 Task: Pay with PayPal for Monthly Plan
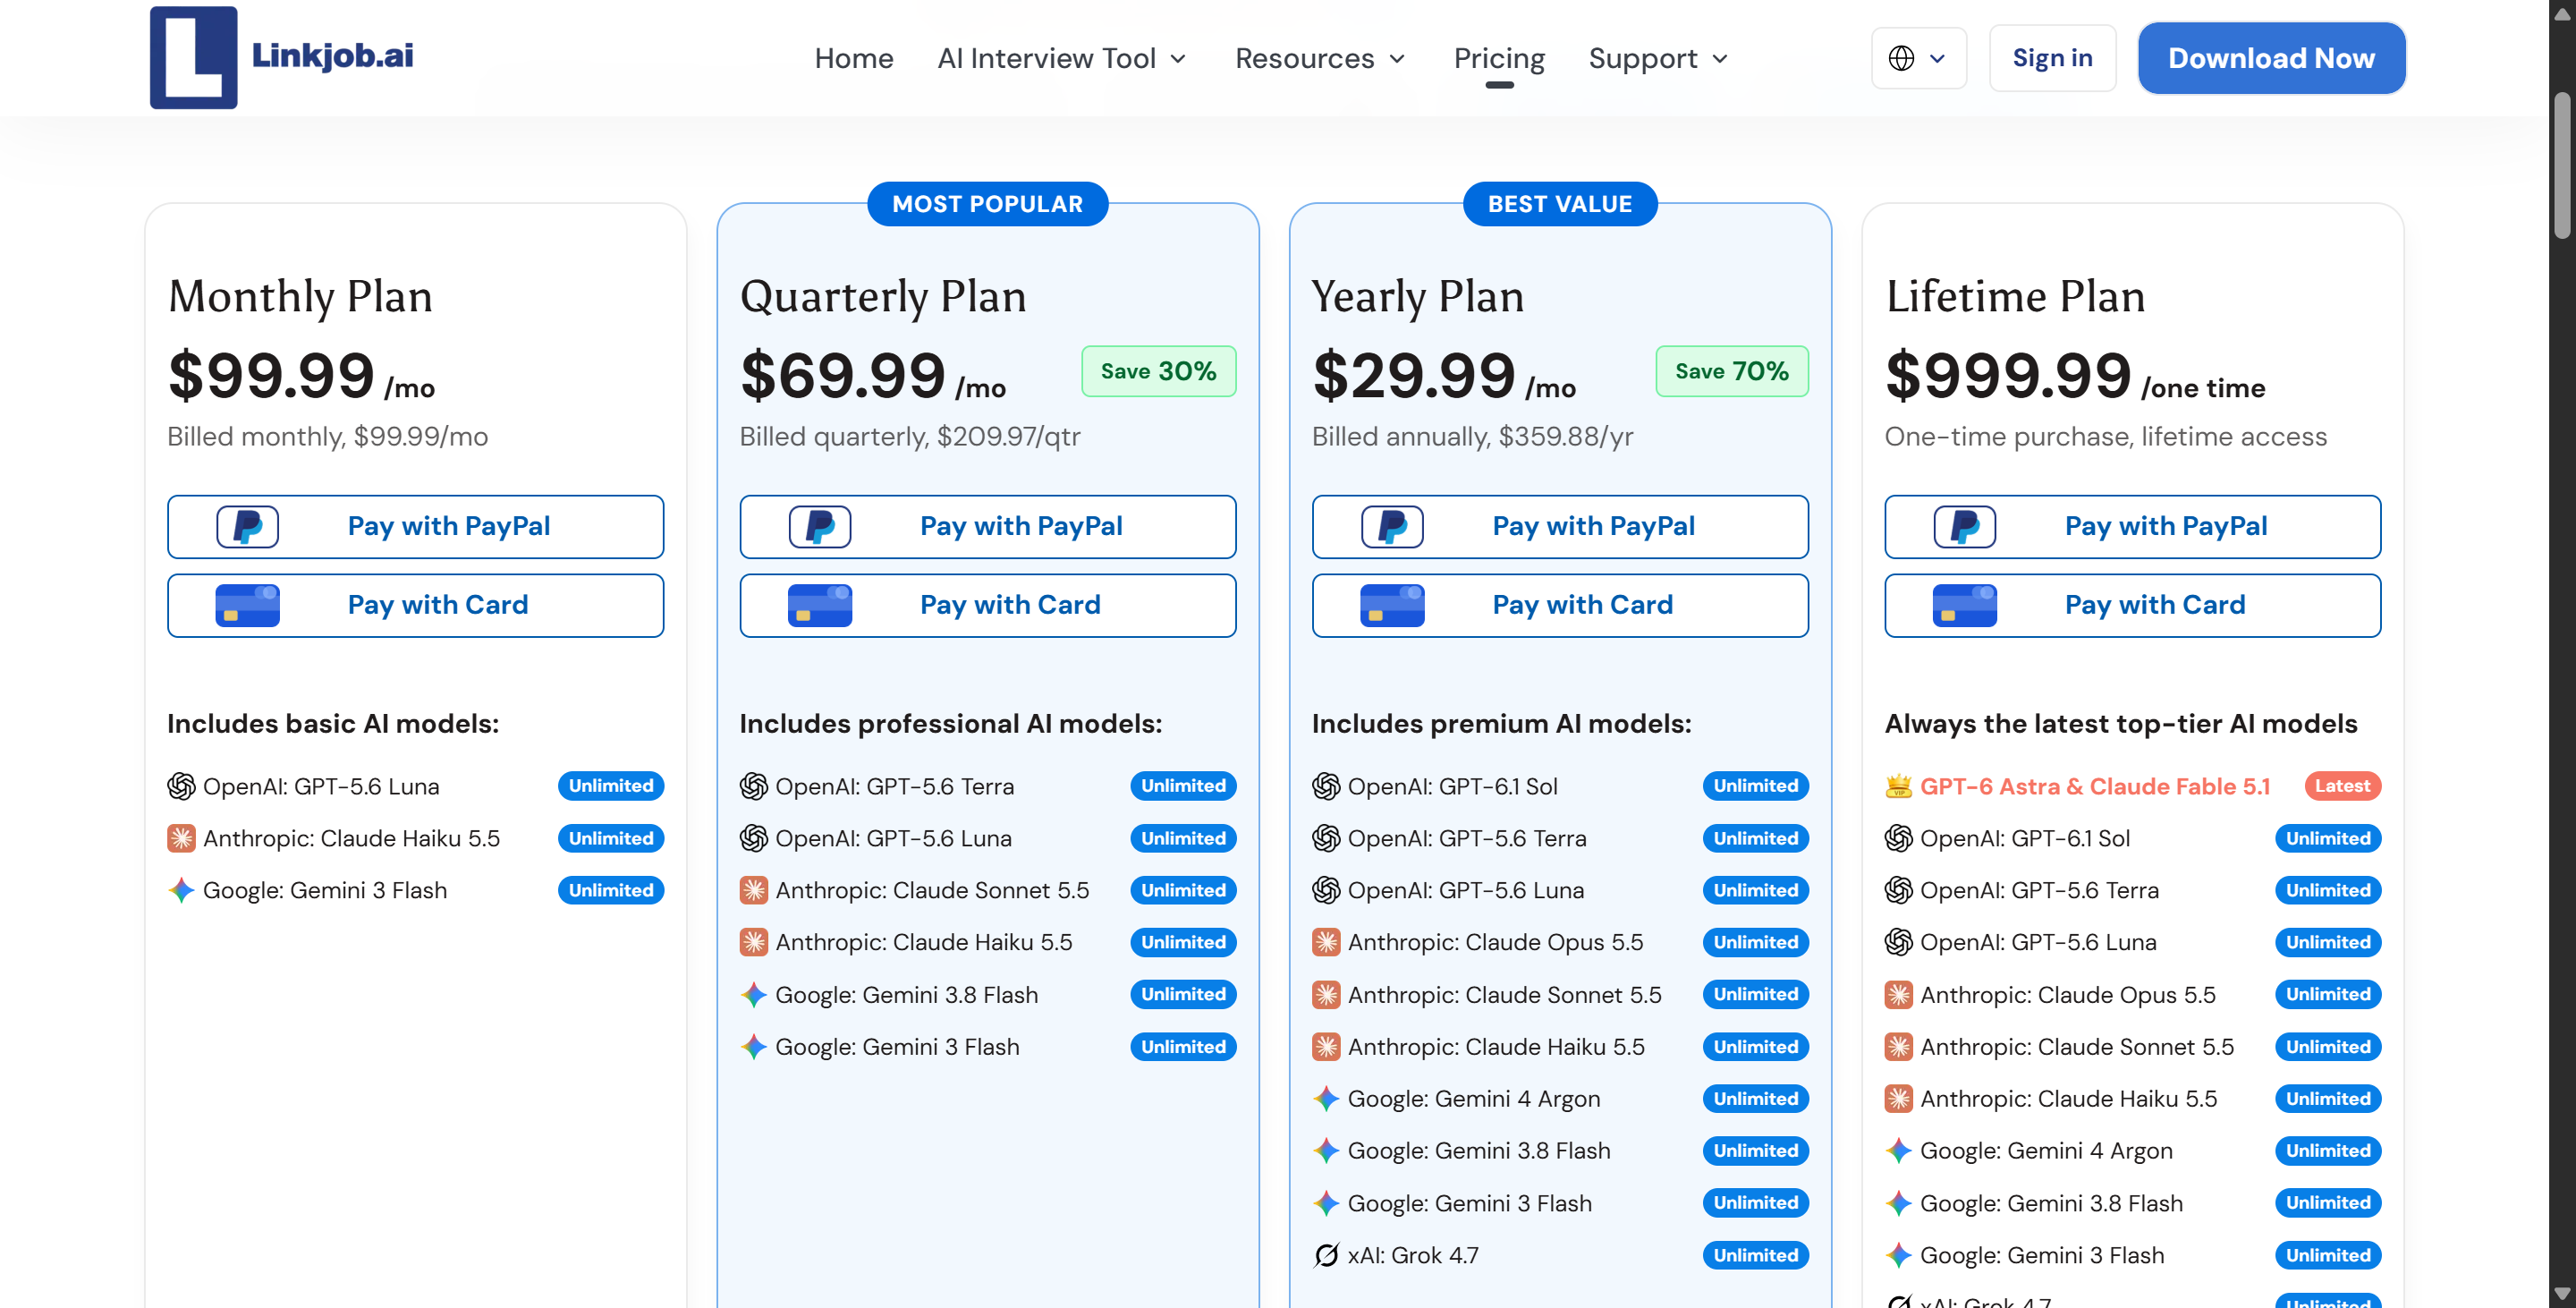tap(415, 527)
